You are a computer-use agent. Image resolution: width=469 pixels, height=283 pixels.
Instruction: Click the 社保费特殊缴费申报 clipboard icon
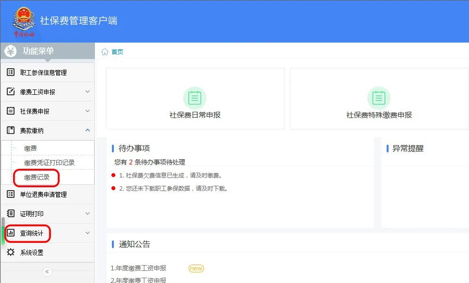(x=378, y=98)
